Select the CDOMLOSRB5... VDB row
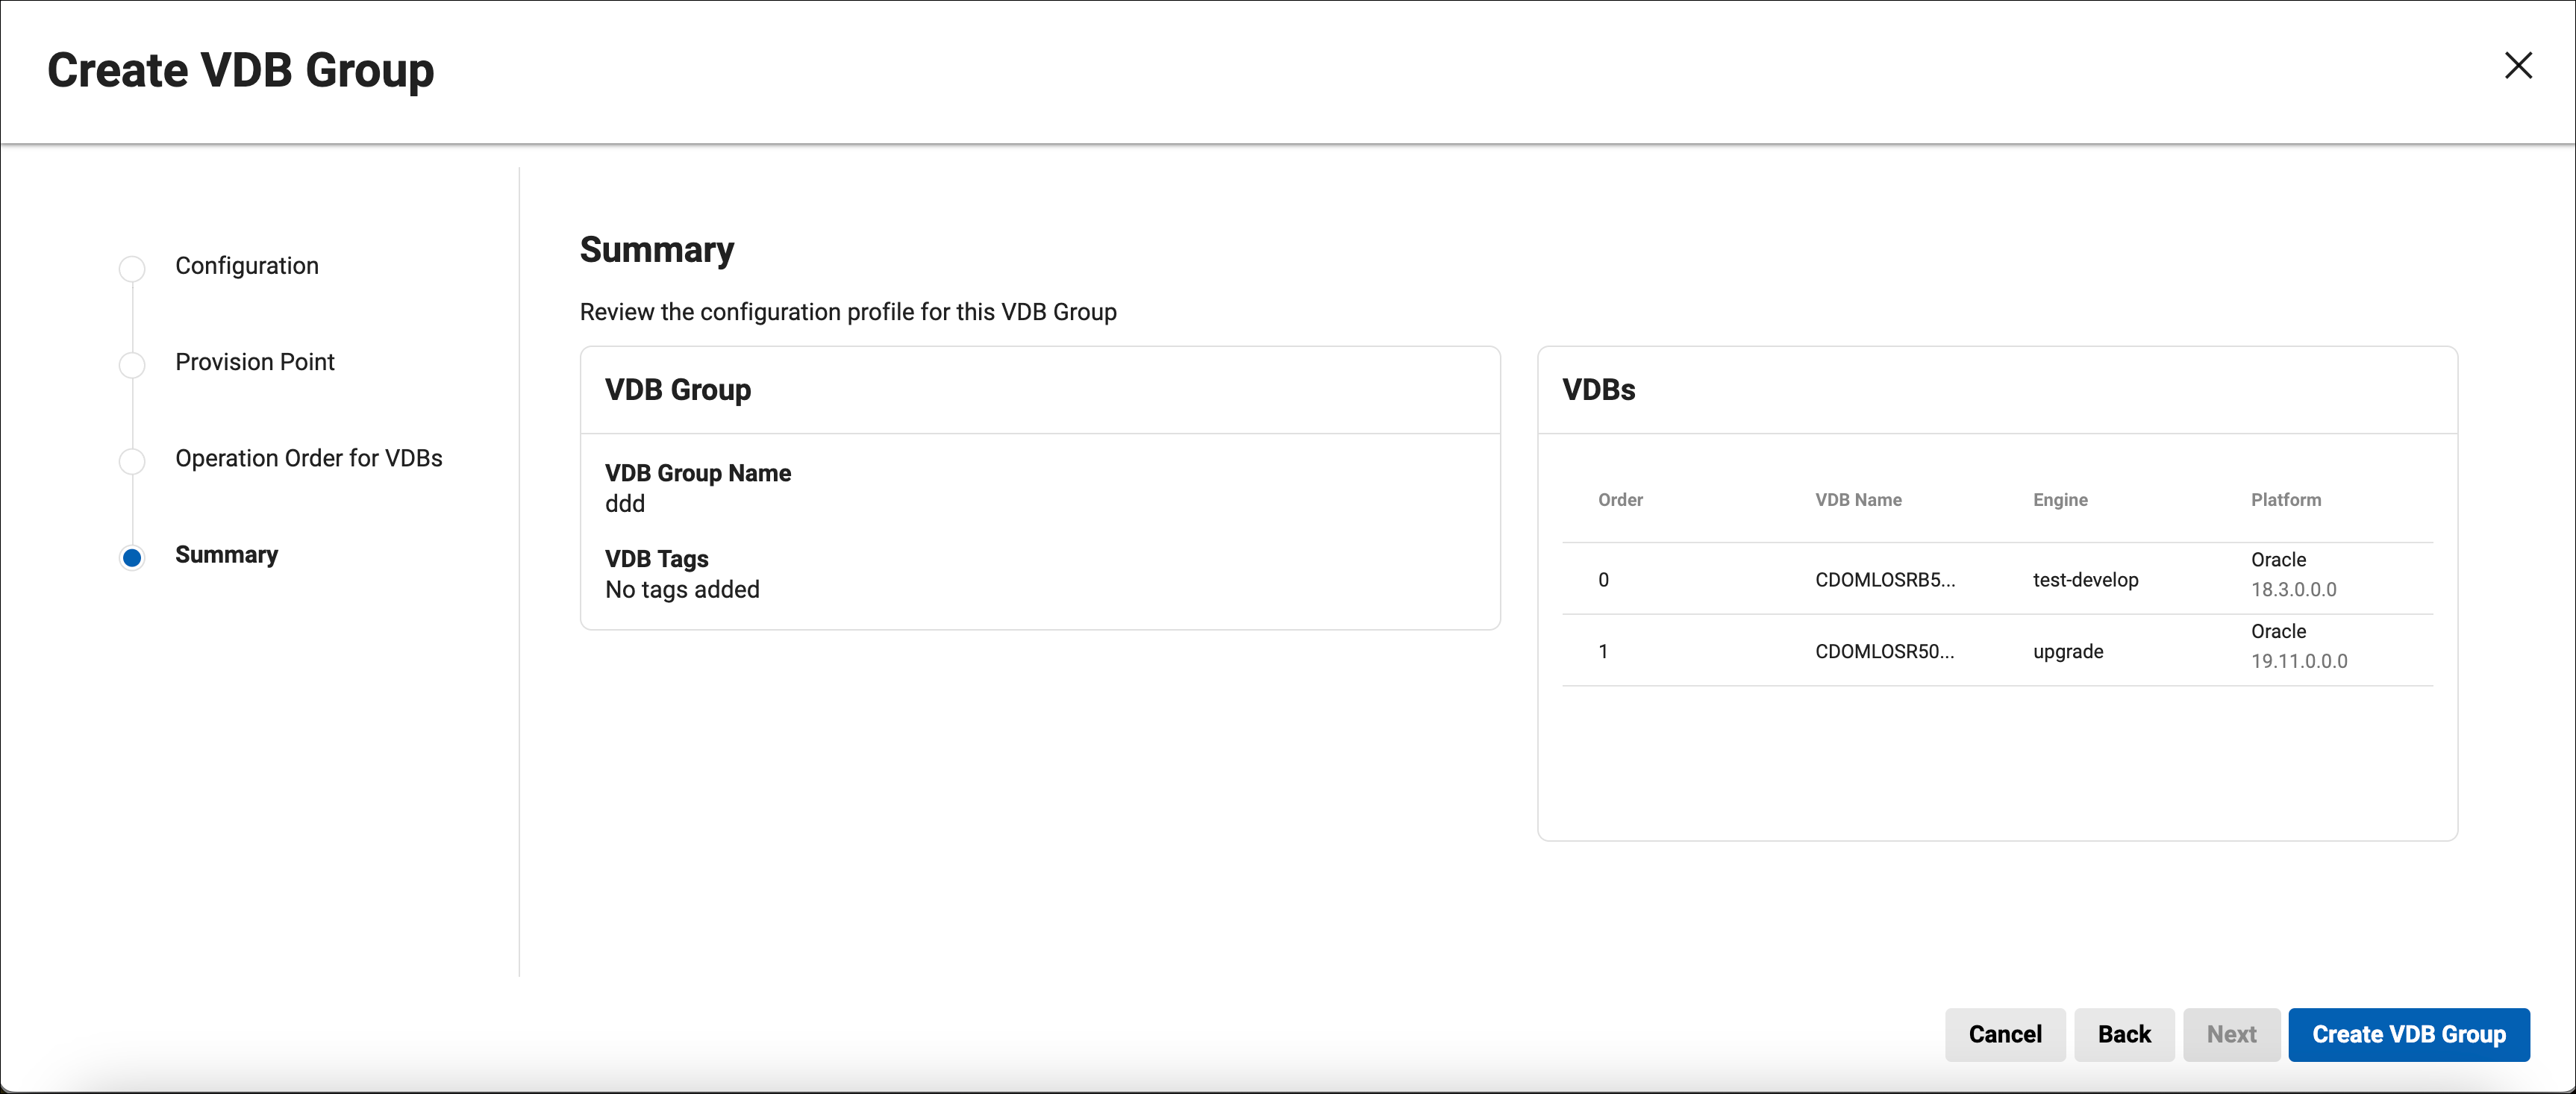 1884,580
